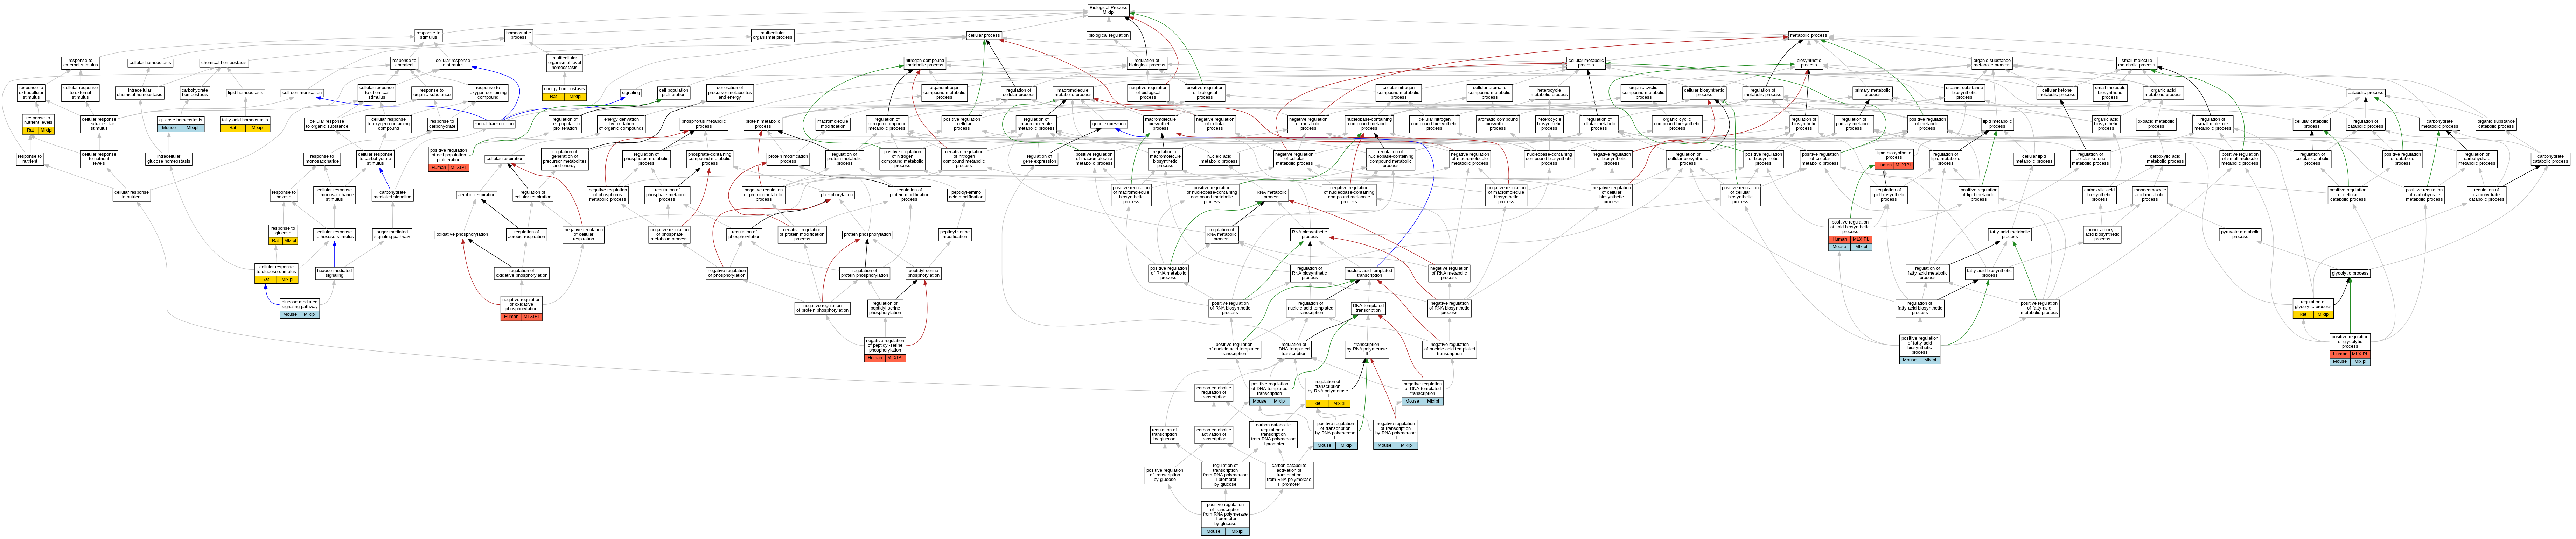Click the "protein metabolic process" node
Viewport: 2576px width, 539px height.
tap(763, 124)
